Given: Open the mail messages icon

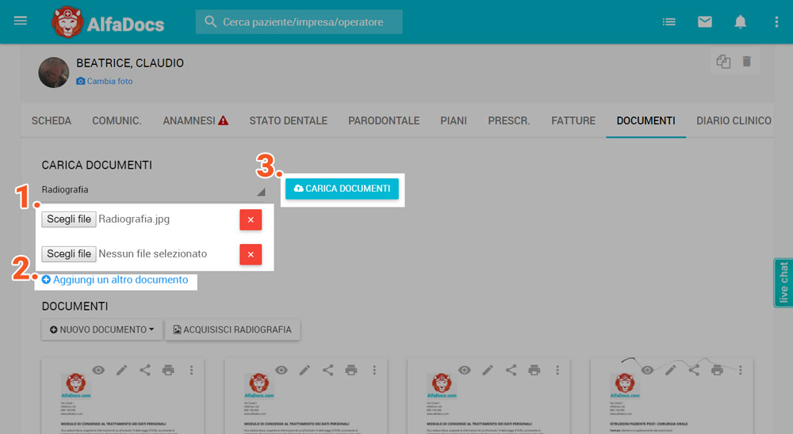Looking at the screenshot, I should pyautogui.click(x=705, y=22).
